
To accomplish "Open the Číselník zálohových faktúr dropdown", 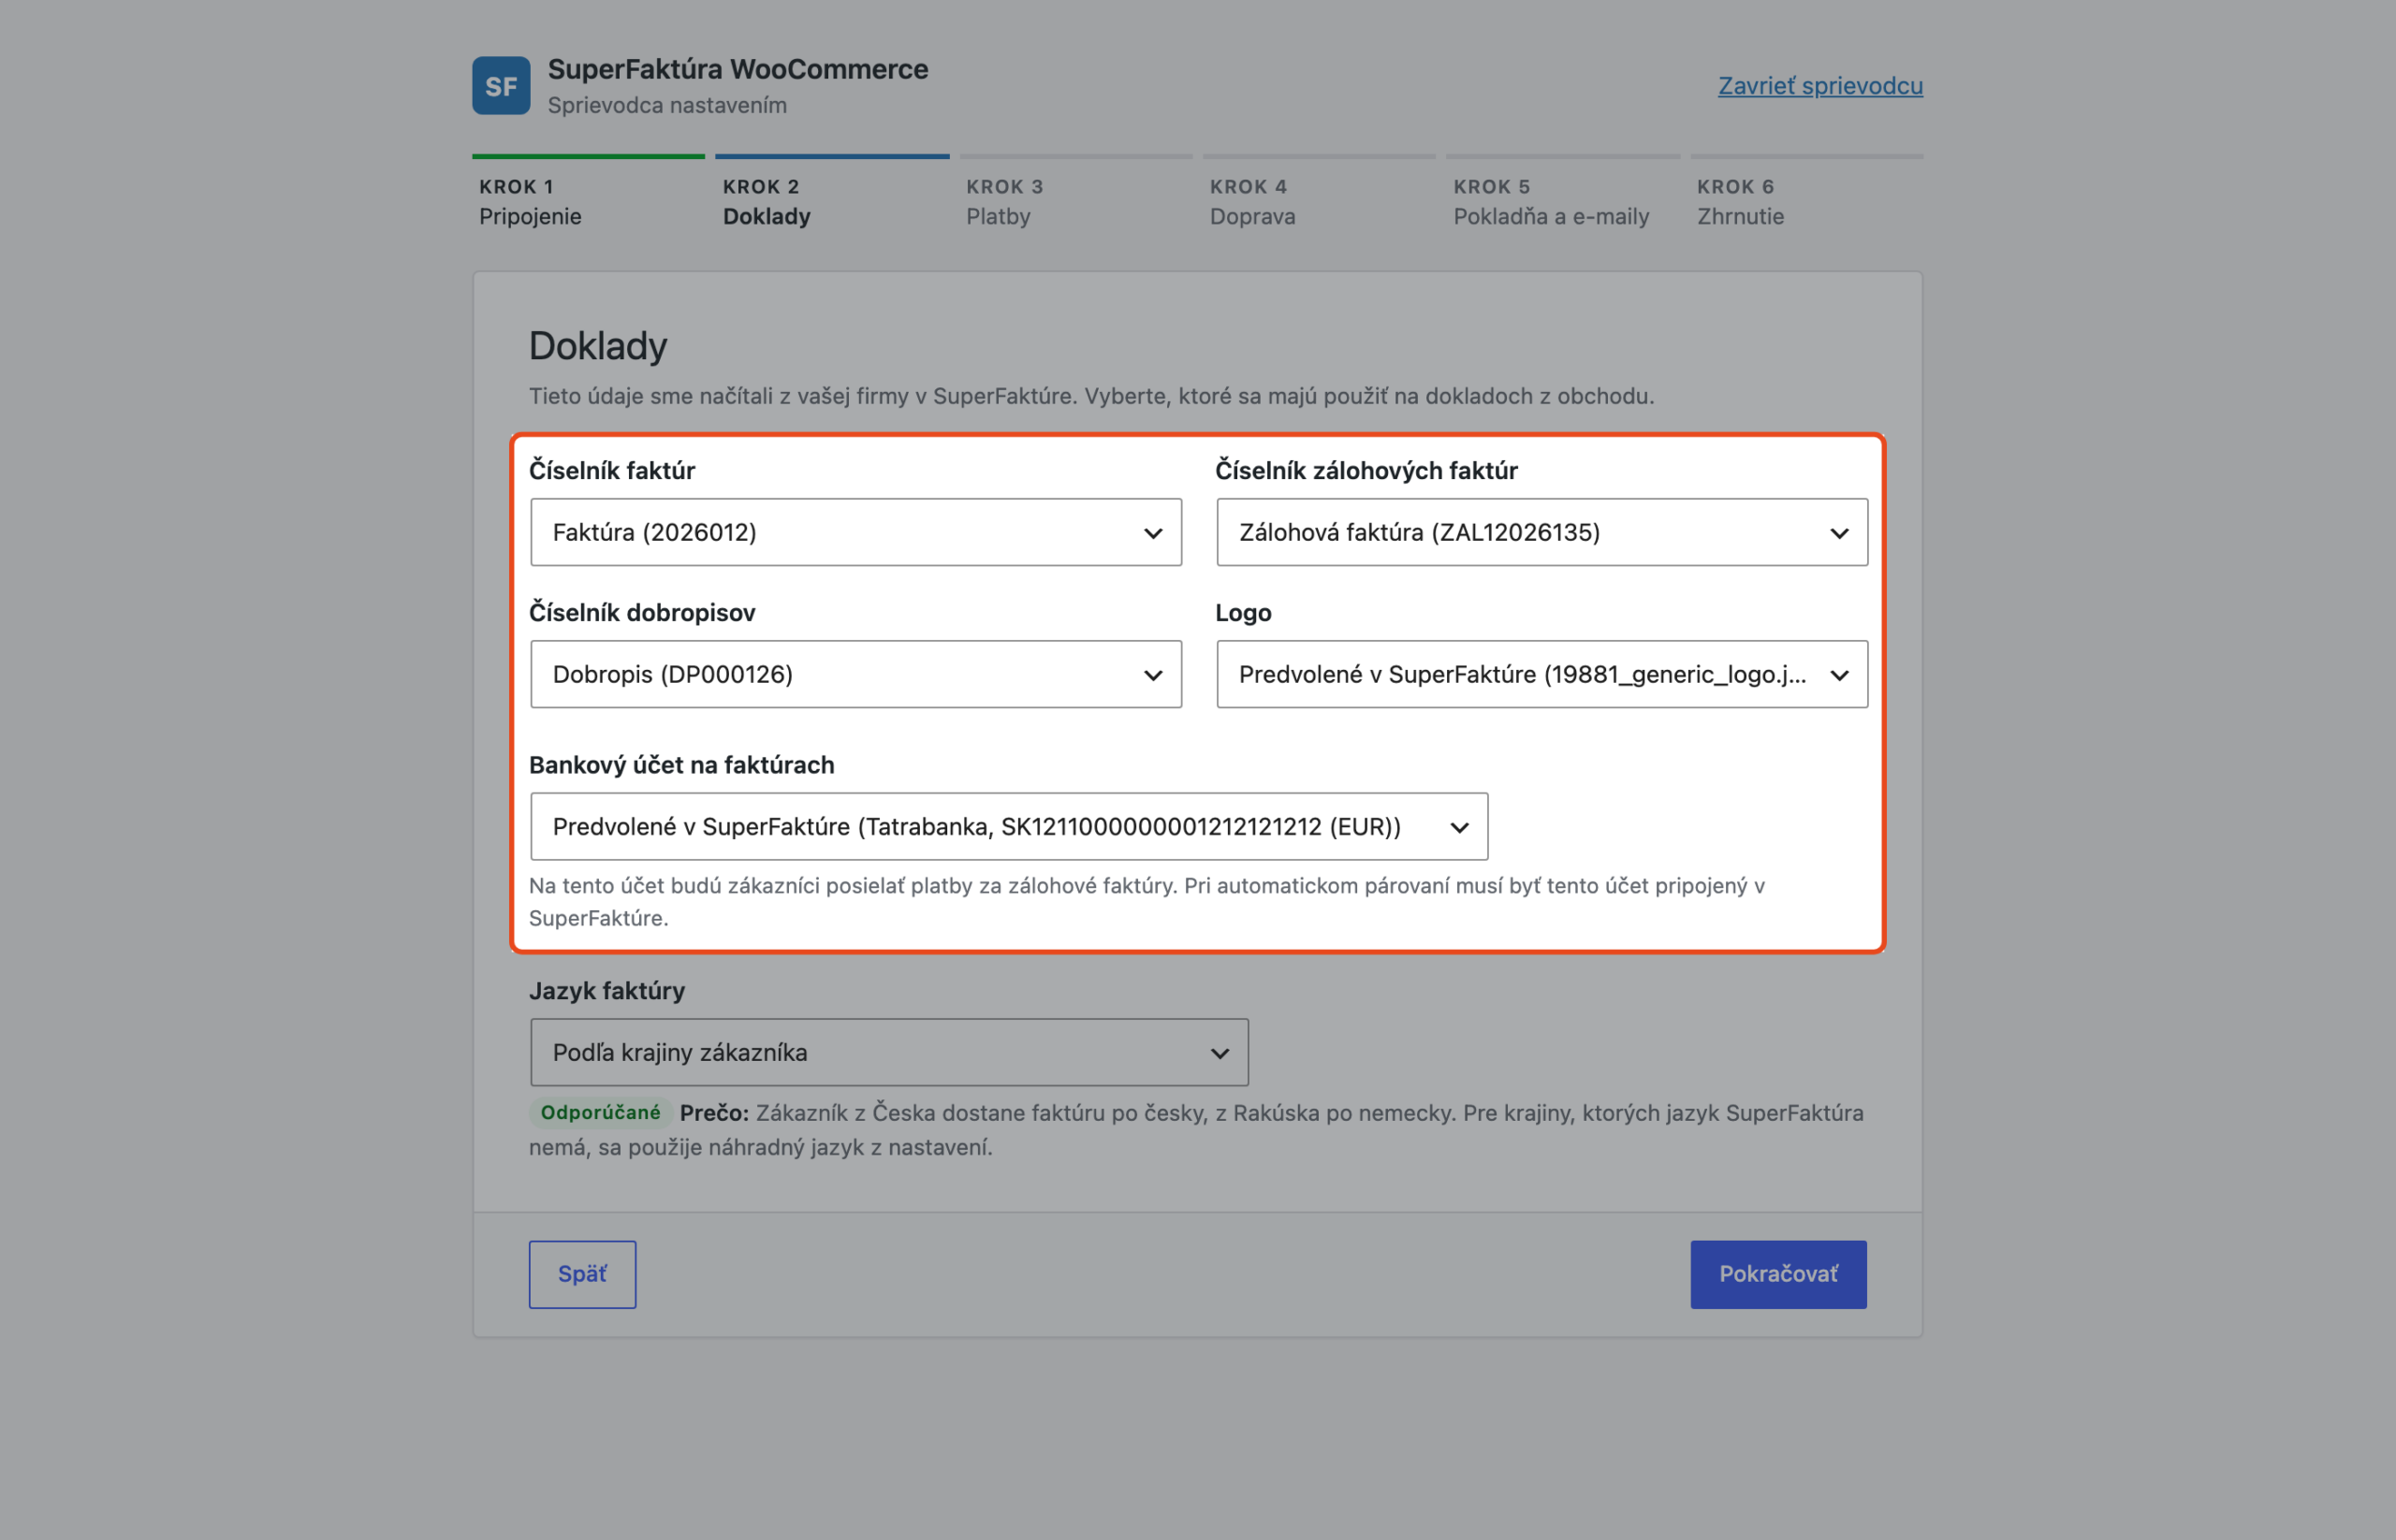I will [x=1541, y=532].
